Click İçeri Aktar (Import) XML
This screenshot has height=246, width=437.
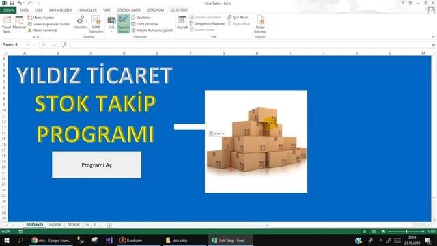[x=238, y=17]
